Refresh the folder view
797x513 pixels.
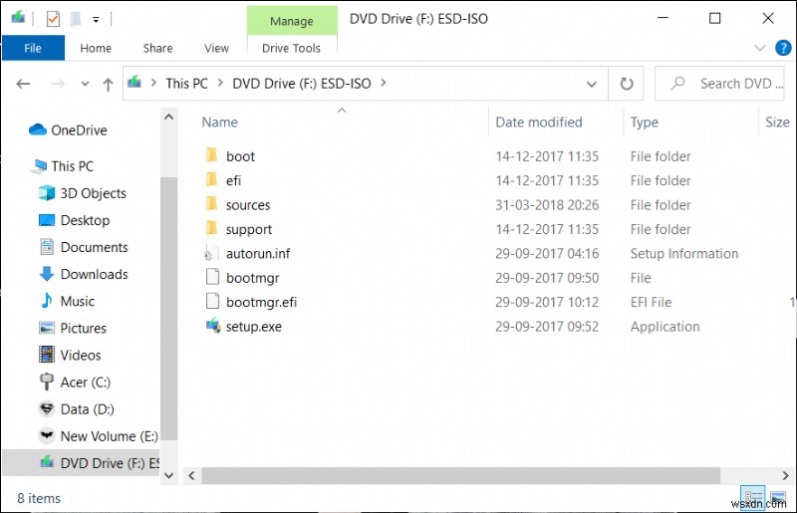627,84
